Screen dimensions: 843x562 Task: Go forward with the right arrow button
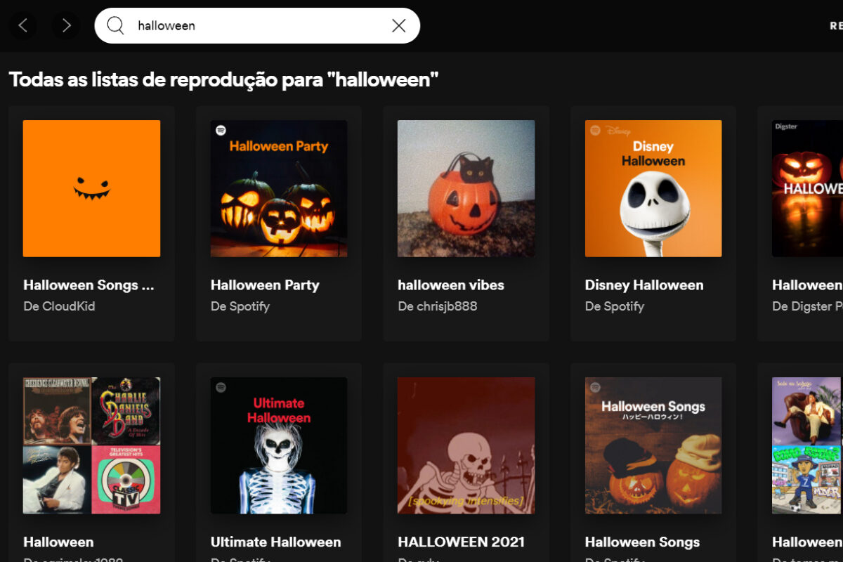(66, 26)
